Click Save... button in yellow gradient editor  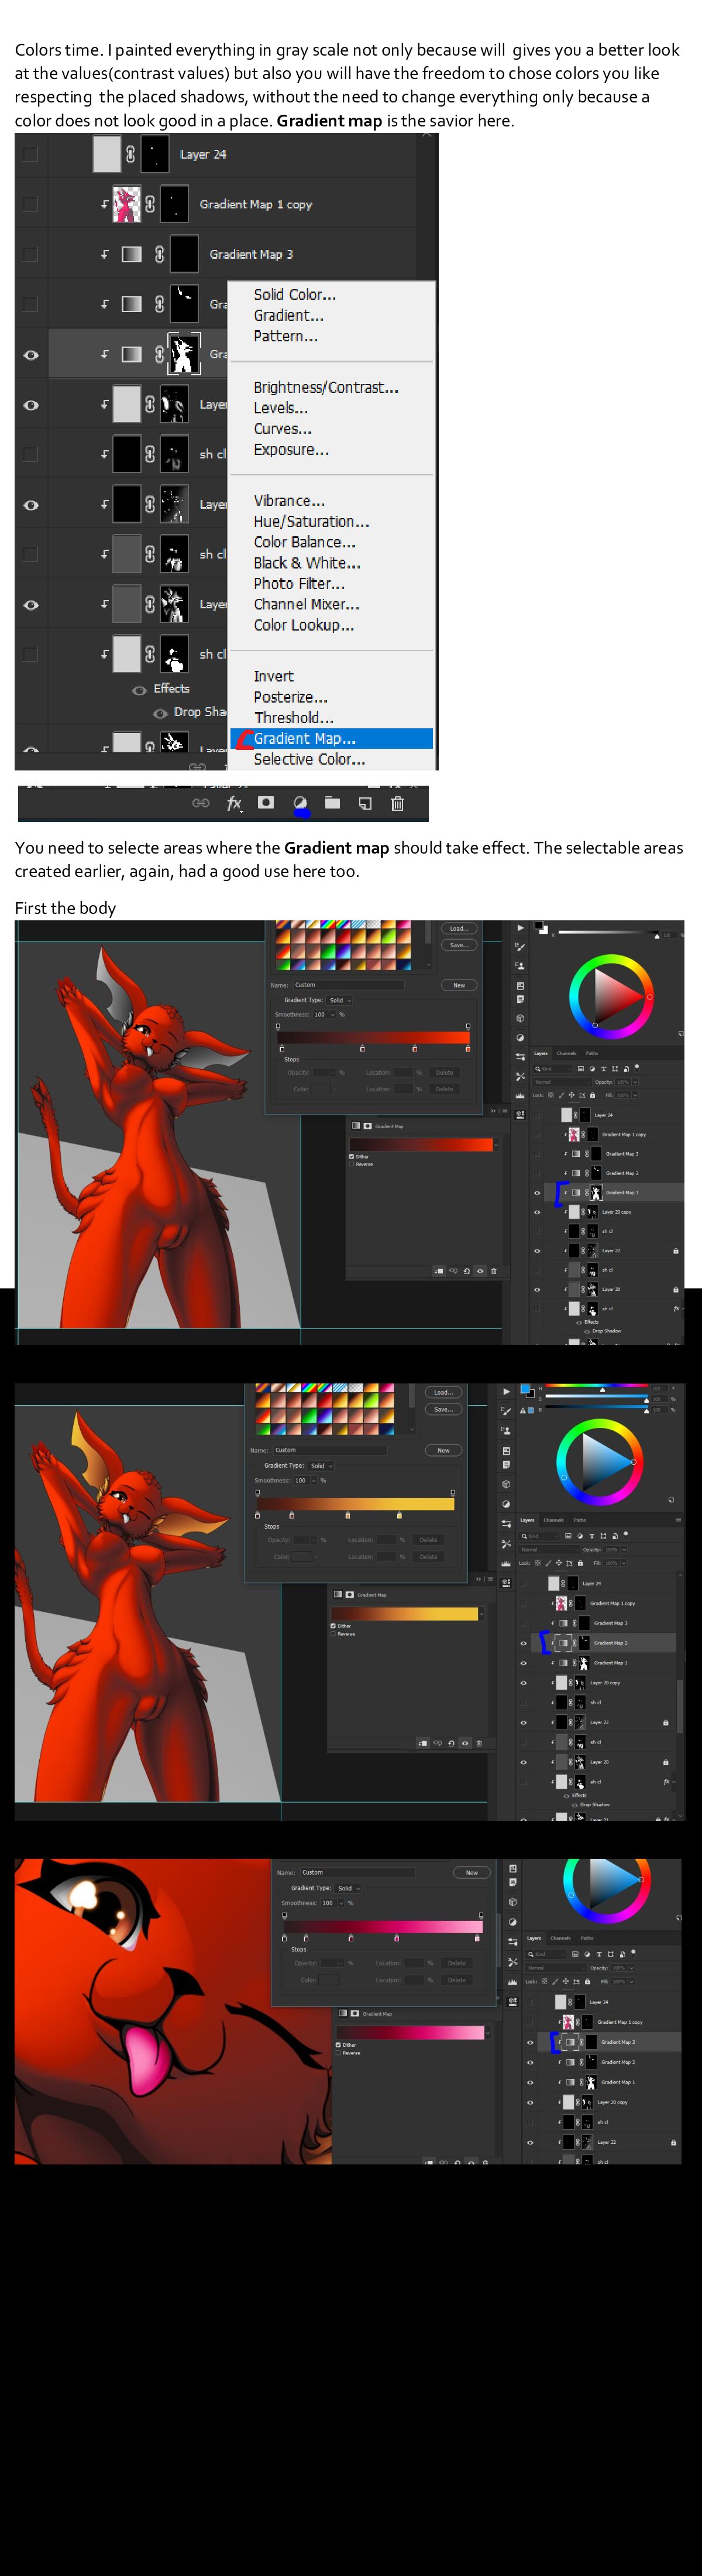[x=442, y=1409]
